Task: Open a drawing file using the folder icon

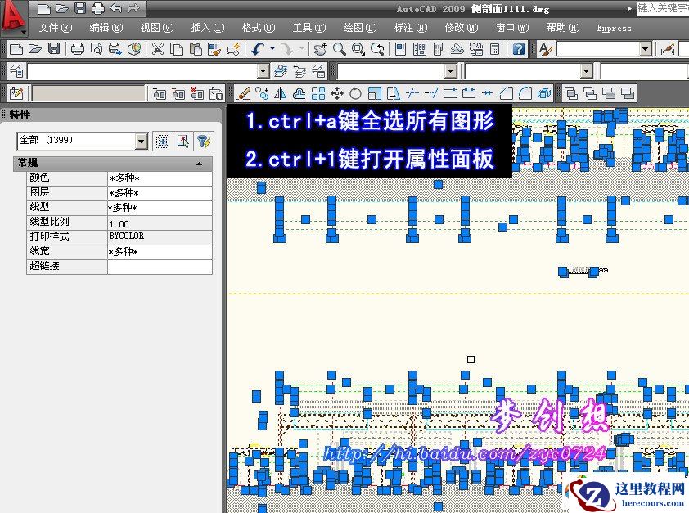Action: (x=34, y=48)
